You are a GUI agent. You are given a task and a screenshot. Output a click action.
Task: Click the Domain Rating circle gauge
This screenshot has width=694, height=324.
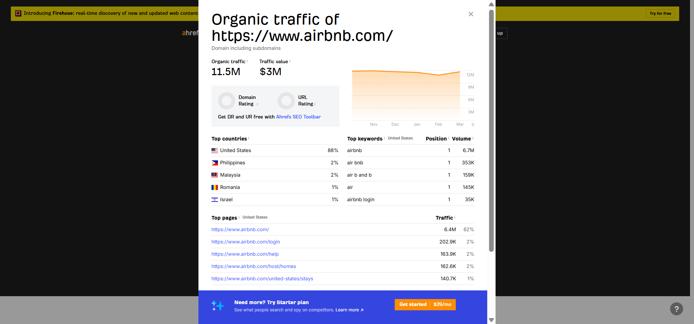click(x=227, y=101)
